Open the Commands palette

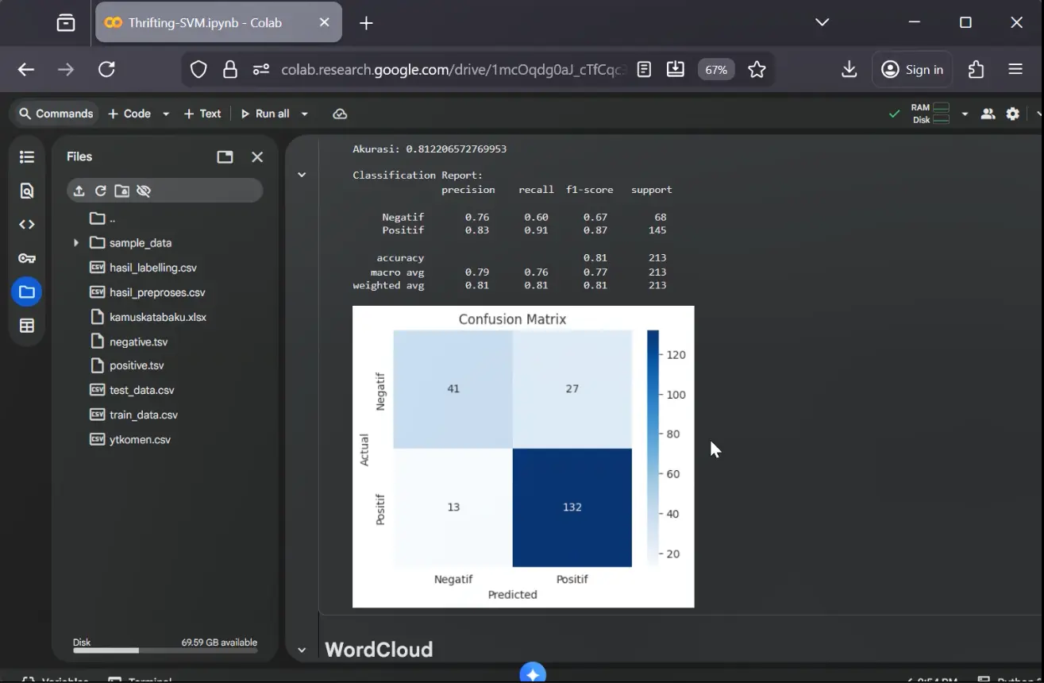[x=54, y=114]
